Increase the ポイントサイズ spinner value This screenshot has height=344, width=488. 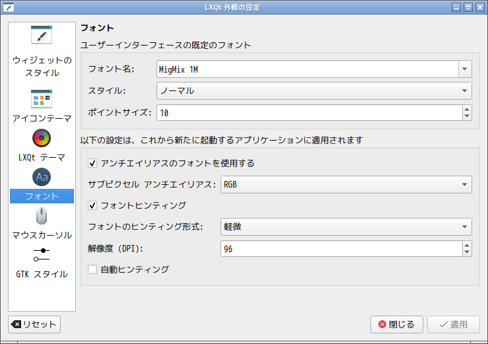[x=467, y=109]
